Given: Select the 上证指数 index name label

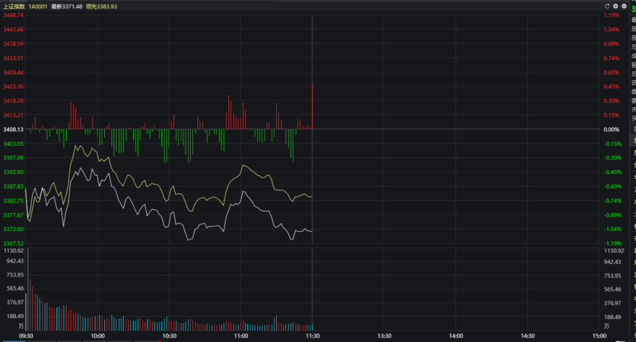Looking at the screenshot, I should 14,6.
